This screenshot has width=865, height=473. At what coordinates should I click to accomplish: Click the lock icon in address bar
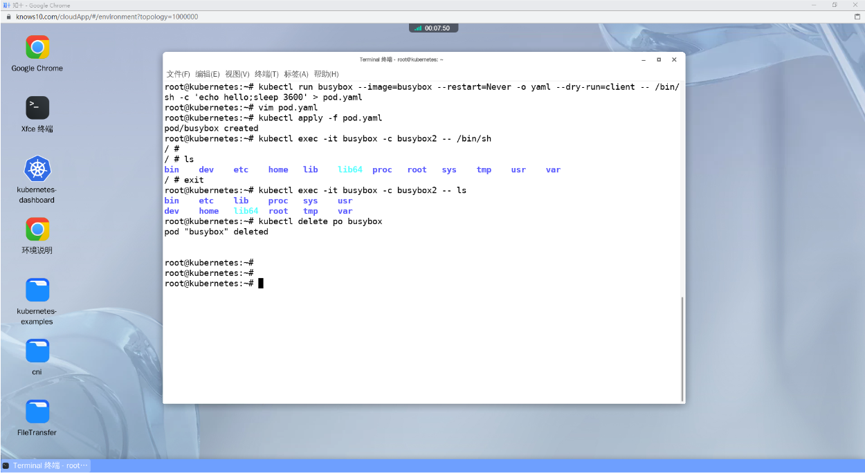[8, 17]
